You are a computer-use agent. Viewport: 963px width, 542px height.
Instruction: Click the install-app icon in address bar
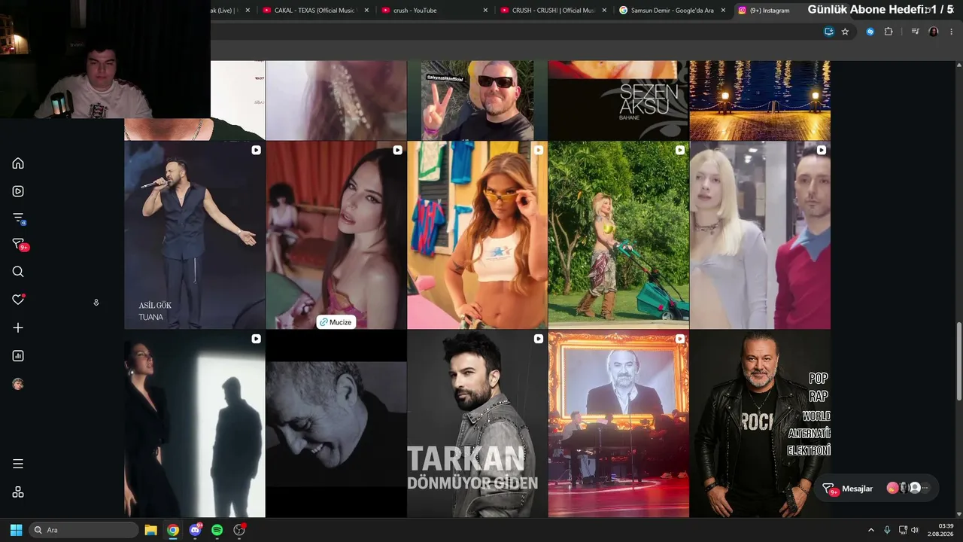point(828,32)
